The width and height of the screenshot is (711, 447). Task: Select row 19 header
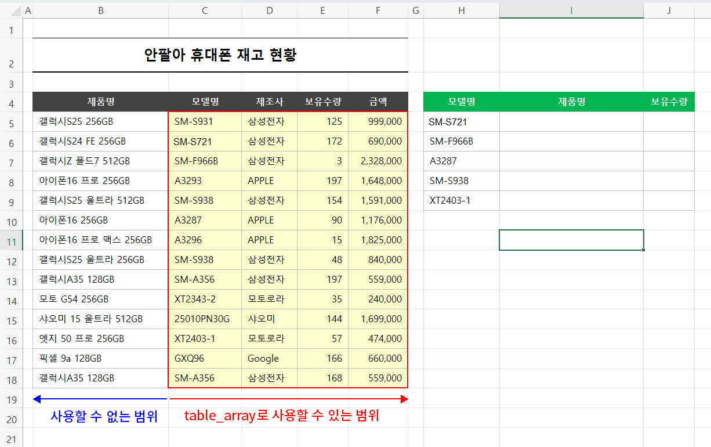pos(12,398)
